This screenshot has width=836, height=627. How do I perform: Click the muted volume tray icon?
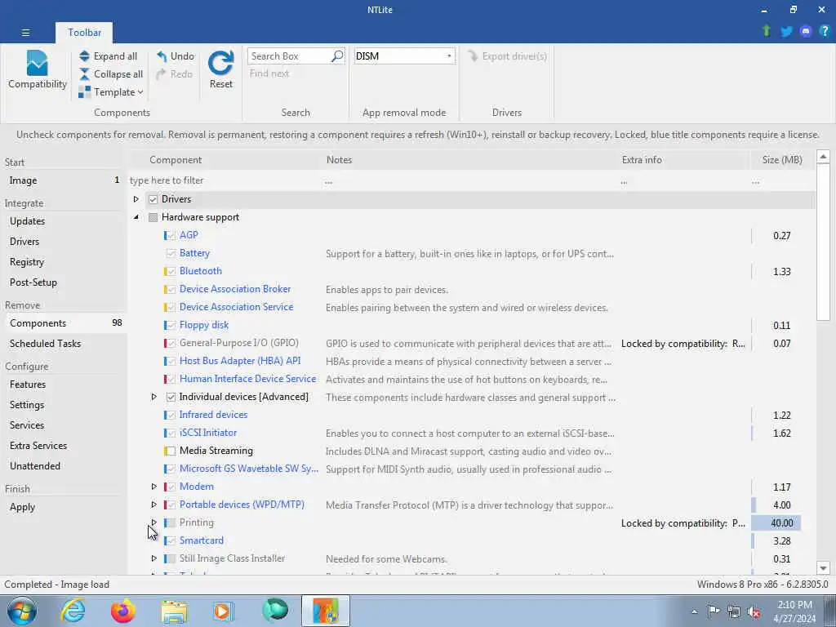pos(754,611)
